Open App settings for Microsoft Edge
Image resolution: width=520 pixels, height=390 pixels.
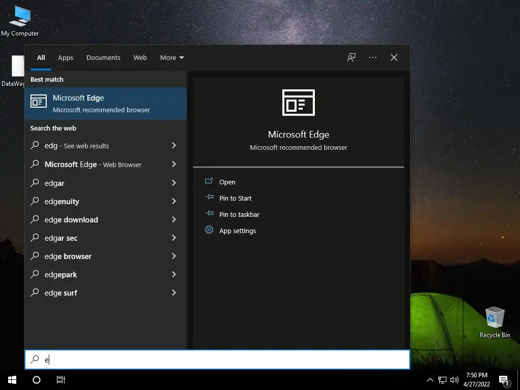tap(238, 231)
